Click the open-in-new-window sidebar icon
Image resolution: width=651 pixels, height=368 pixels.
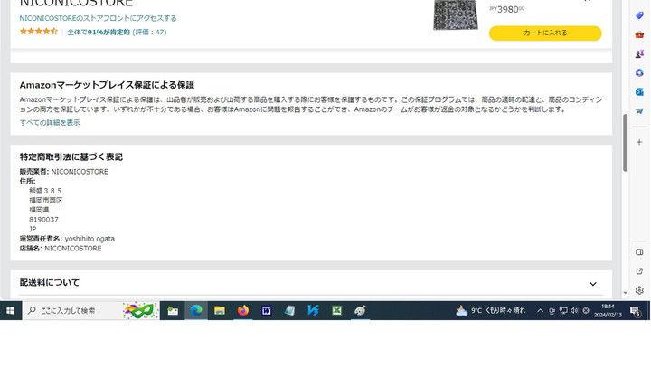(639, 271)
